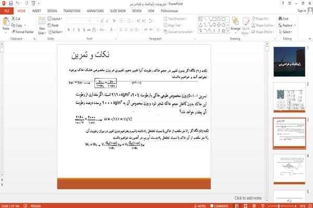Open the Layout dropdown
The image size is (313, 208).
[55, 19]
